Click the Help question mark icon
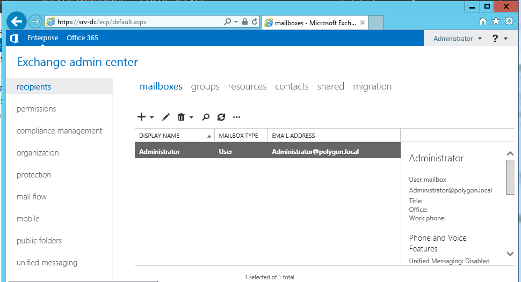 495,39
